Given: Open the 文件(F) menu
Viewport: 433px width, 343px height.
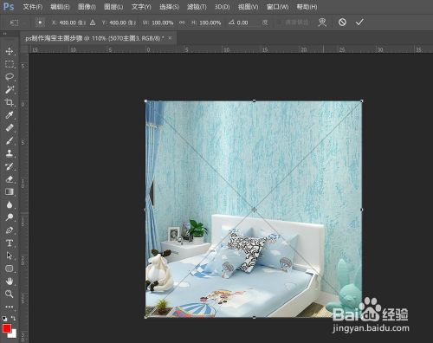Looking at the screenshot, I should click(33, 7).
